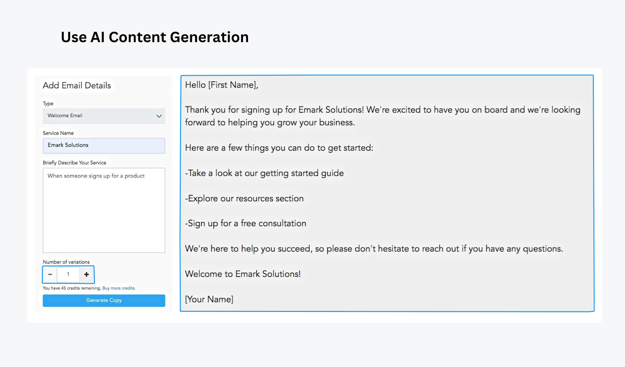The image size is (625, 367).
Task: Click '-Sign up for a free consultation' line
Action: (x=246, y=224)
